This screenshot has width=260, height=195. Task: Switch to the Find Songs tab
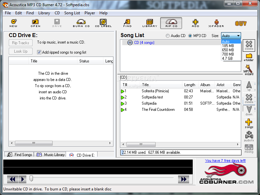(19, 155)
